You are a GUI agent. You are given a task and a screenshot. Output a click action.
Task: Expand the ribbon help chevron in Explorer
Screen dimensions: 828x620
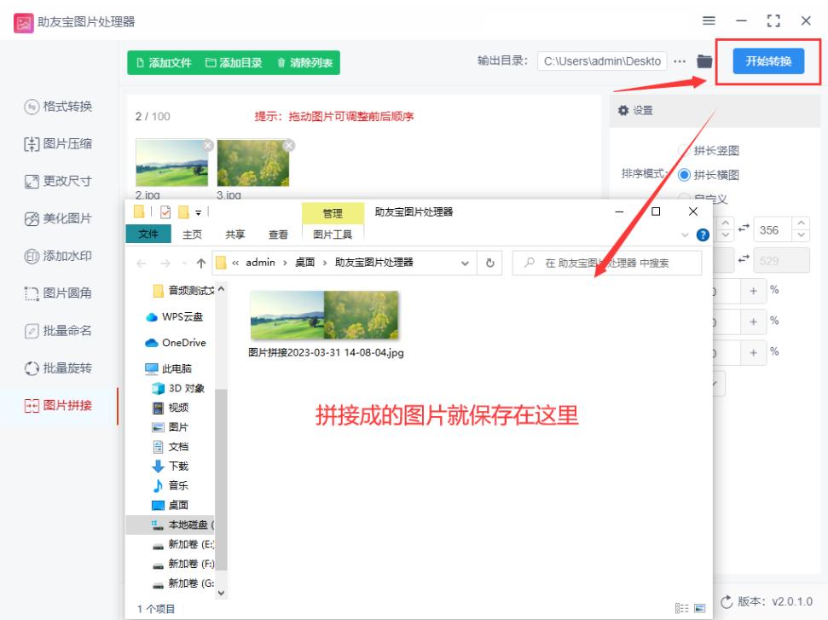[685, 235]
